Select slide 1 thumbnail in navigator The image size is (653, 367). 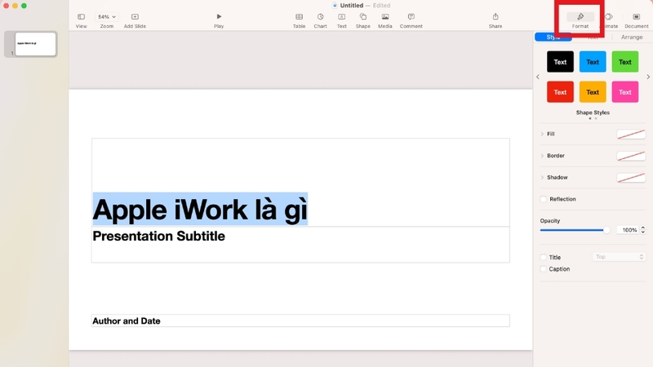point(35,44)
